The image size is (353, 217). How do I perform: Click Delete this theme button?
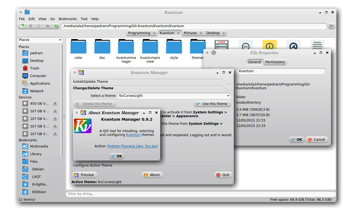94,104
